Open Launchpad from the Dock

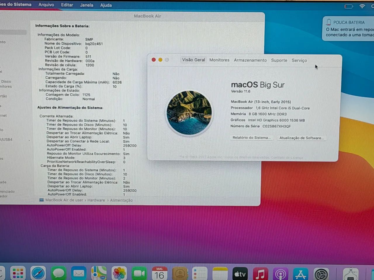pos(18,273)
